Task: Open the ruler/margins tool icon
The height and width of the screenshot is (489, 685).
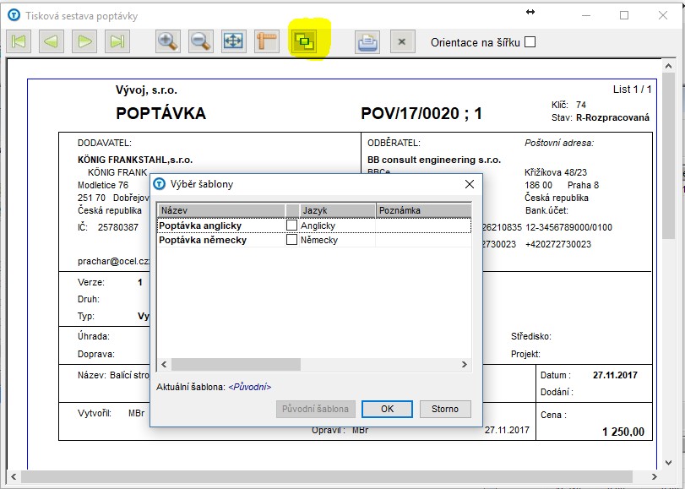Action: 267,41
